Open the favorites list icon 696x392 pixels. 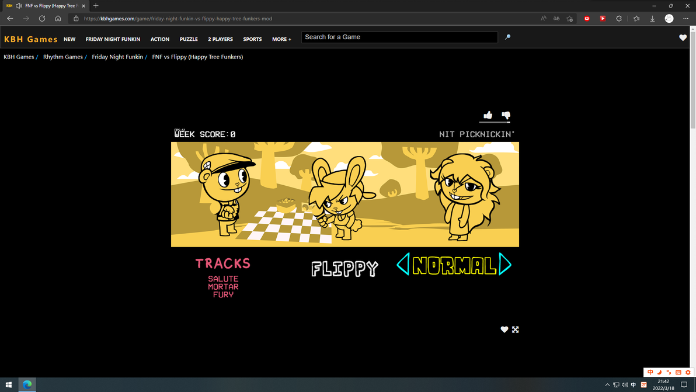tap(636, 19)
